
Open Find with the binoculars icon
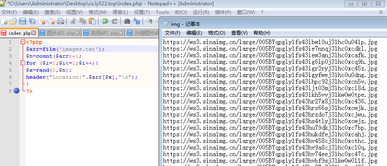click(127, 21)
